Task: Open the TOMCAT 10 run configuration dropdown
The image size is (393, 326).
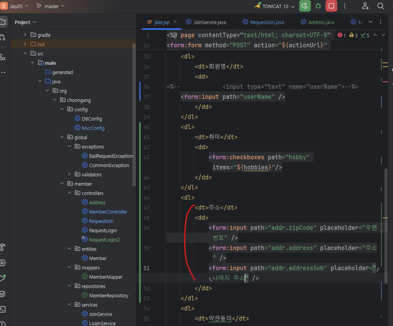Action: click(x=274, y=6)
